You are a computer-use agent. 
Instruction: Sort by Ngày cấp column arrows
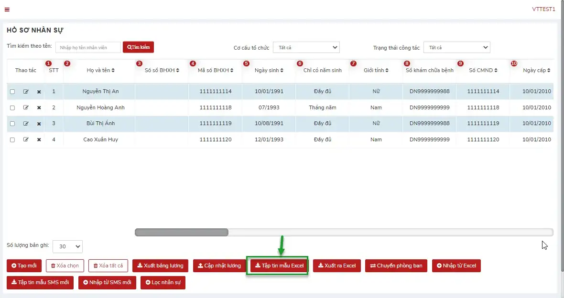(549, 71)
